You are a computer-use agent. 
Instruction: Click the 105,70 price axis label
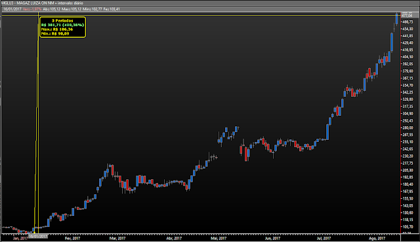tap(408, 227)
